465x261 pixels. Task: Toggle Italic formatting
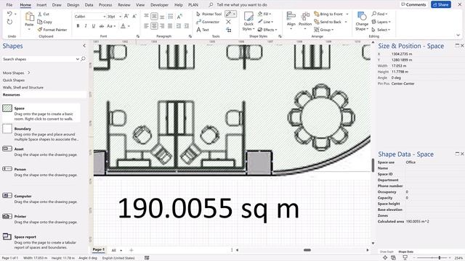(x=86, y=26)
